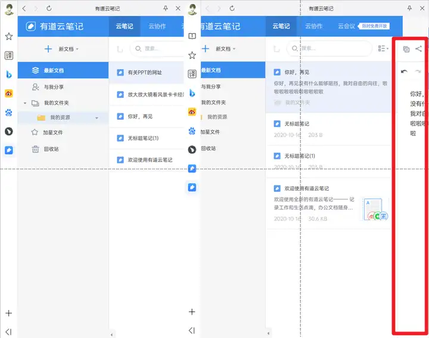
Task: Open the Bing icon in left sidebar
Action: (x=9, y=75)
